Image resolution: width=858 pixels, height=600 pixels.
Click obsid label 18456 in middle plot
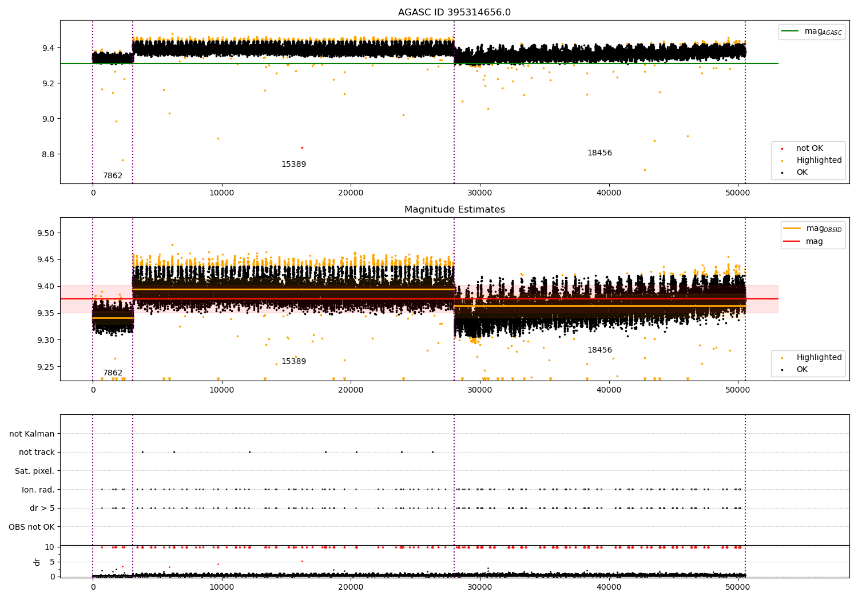[x=599, y=350]
